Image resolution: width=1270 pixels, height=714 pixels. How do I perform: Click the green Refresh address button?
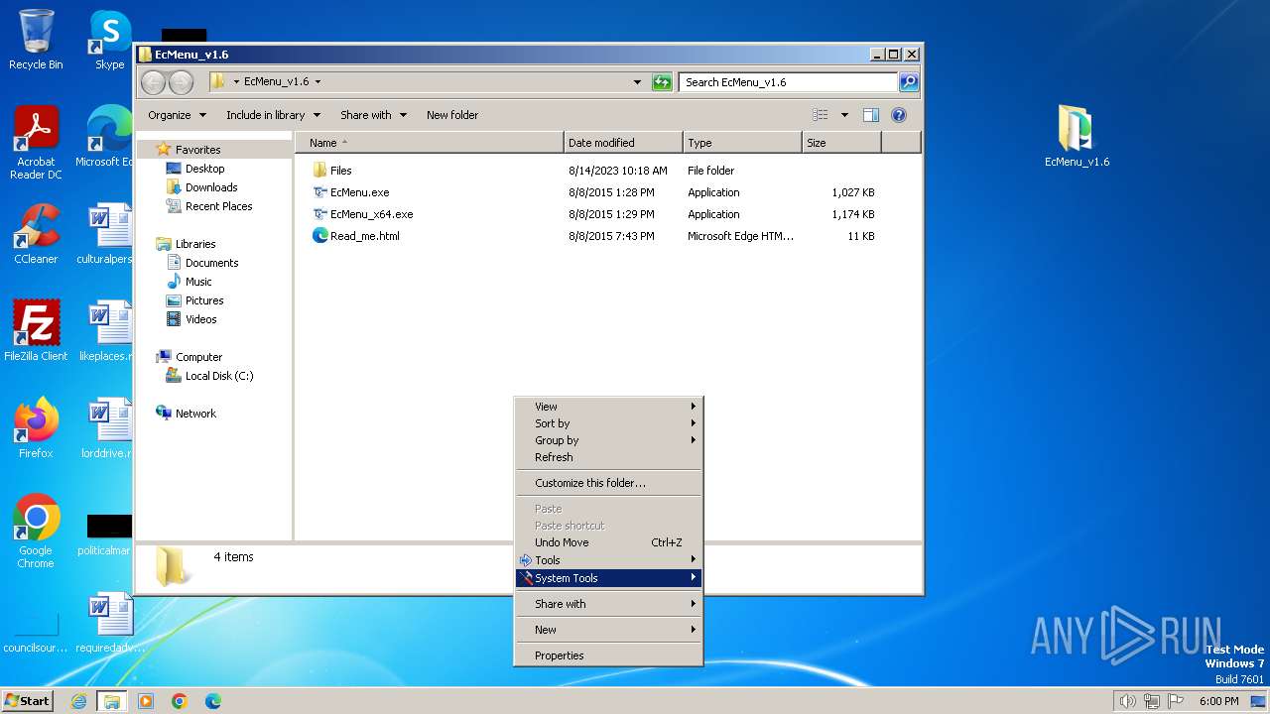pyautogui.click(x=662, y=82)
